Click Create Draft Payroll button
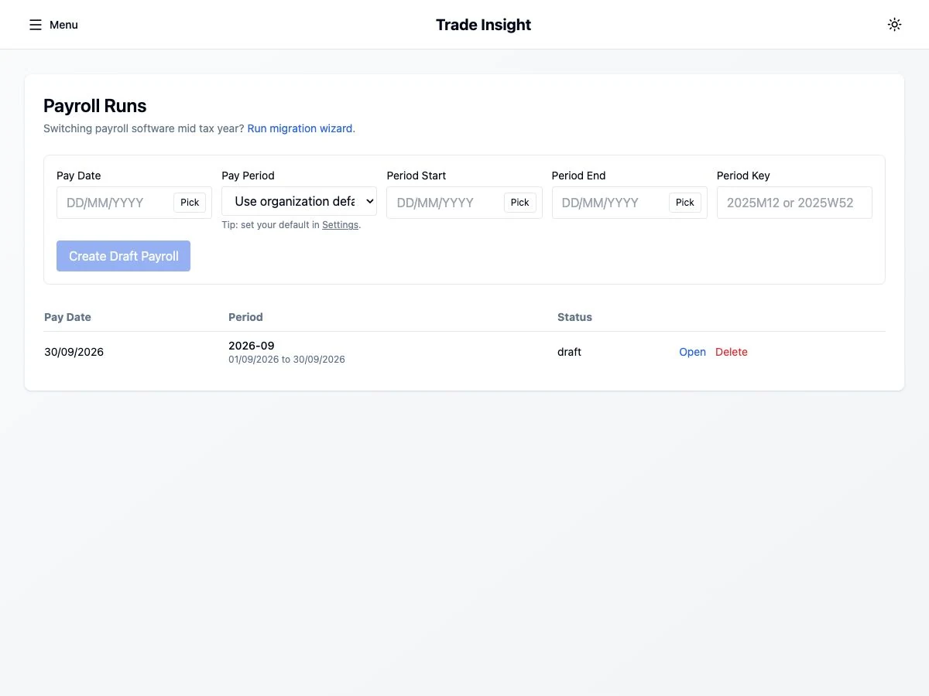Image resolution: width=929 pixels, height=696 pixels. [x=123, y=256]
